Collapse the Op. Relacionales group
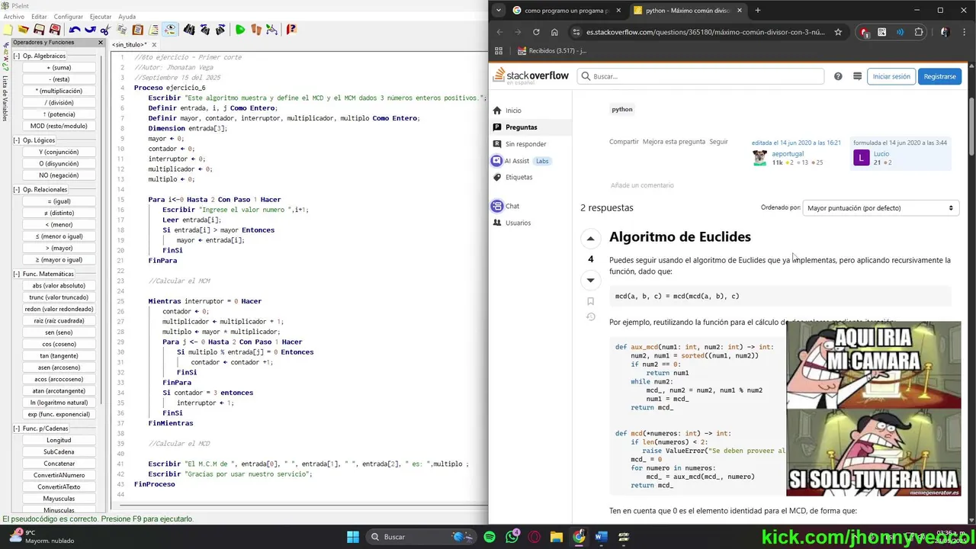The image size is (976, 549). (x=17, y=189)
